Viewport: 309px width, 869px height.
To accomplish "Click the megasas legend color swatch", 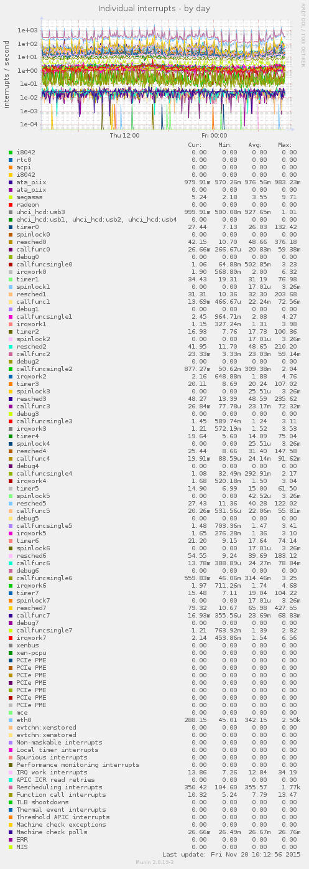I will click(11, 197).
